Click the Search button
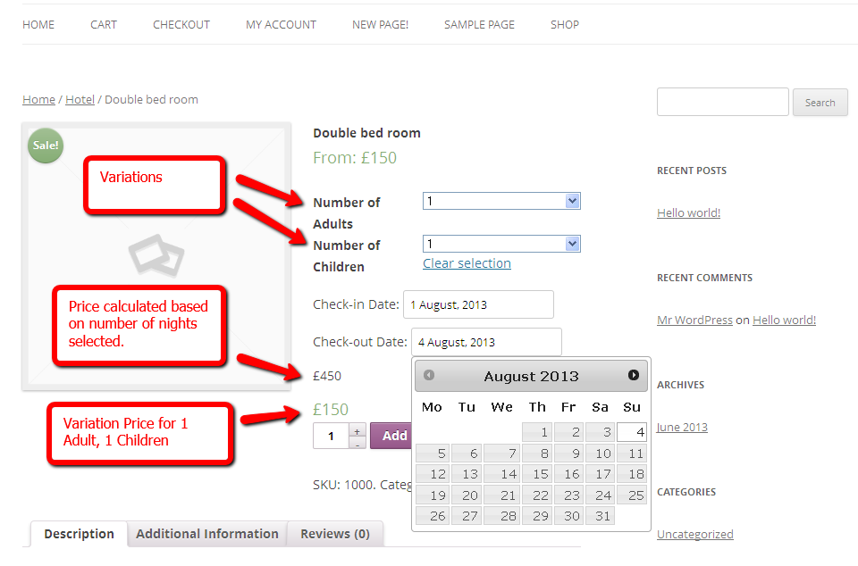The image size is (858, 566). [x=820, y=103]
